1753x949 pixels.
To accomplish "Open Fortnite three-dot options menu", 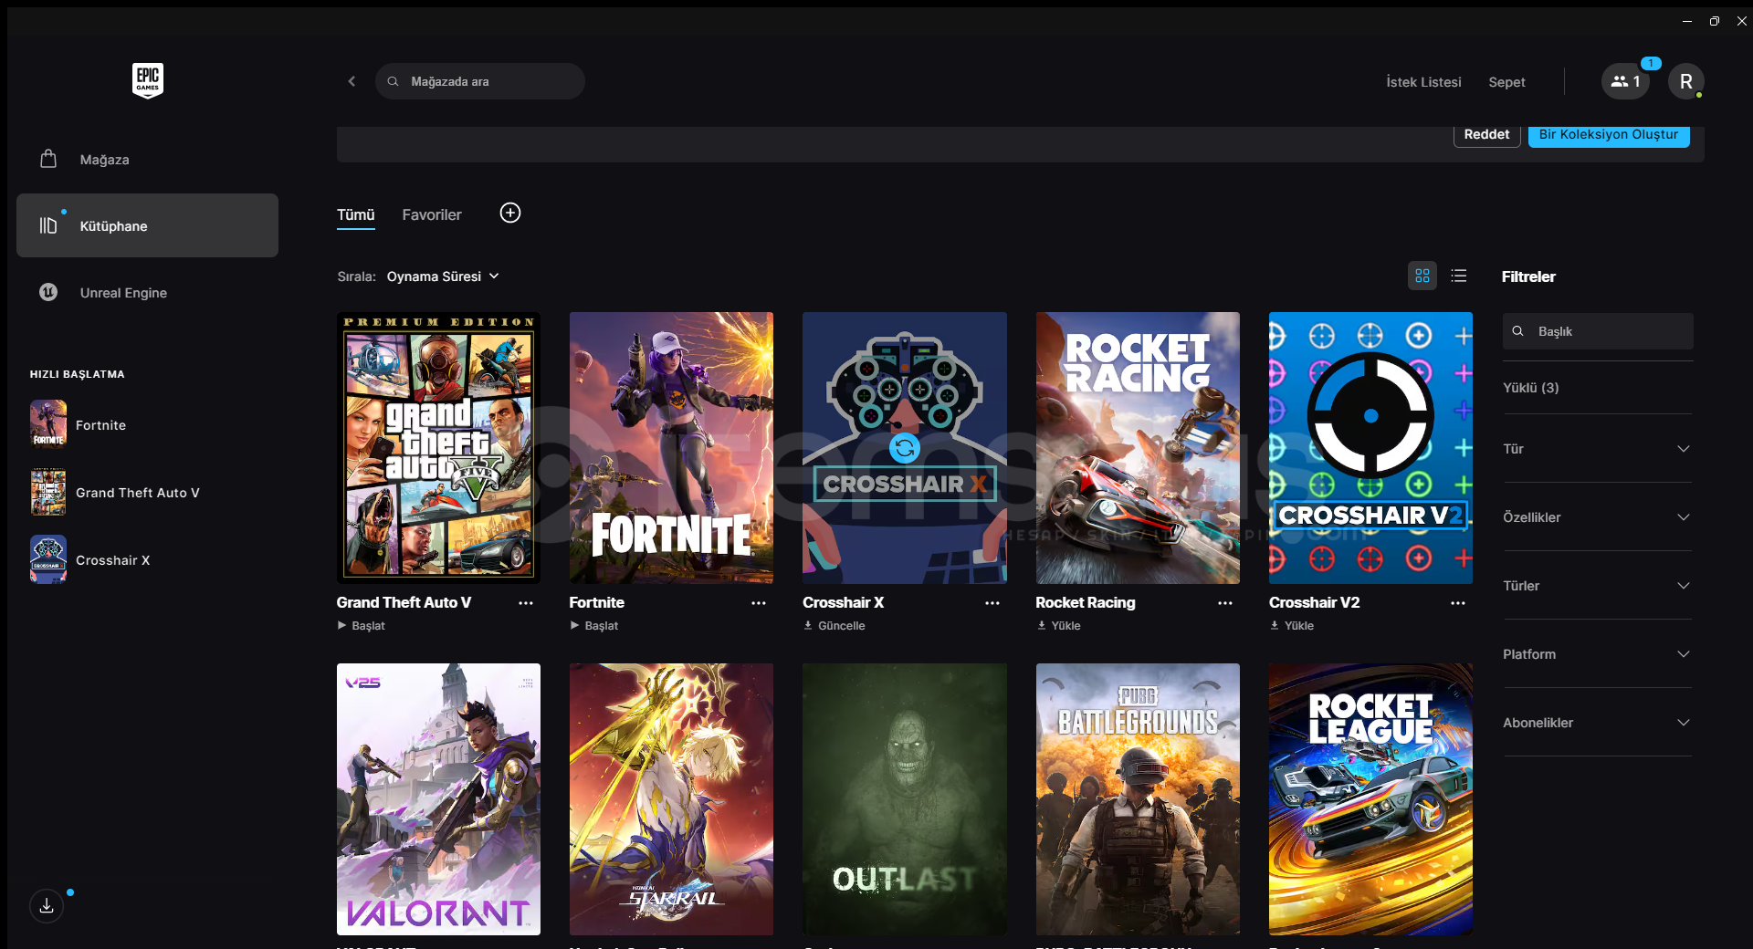I will coord(759,603).
